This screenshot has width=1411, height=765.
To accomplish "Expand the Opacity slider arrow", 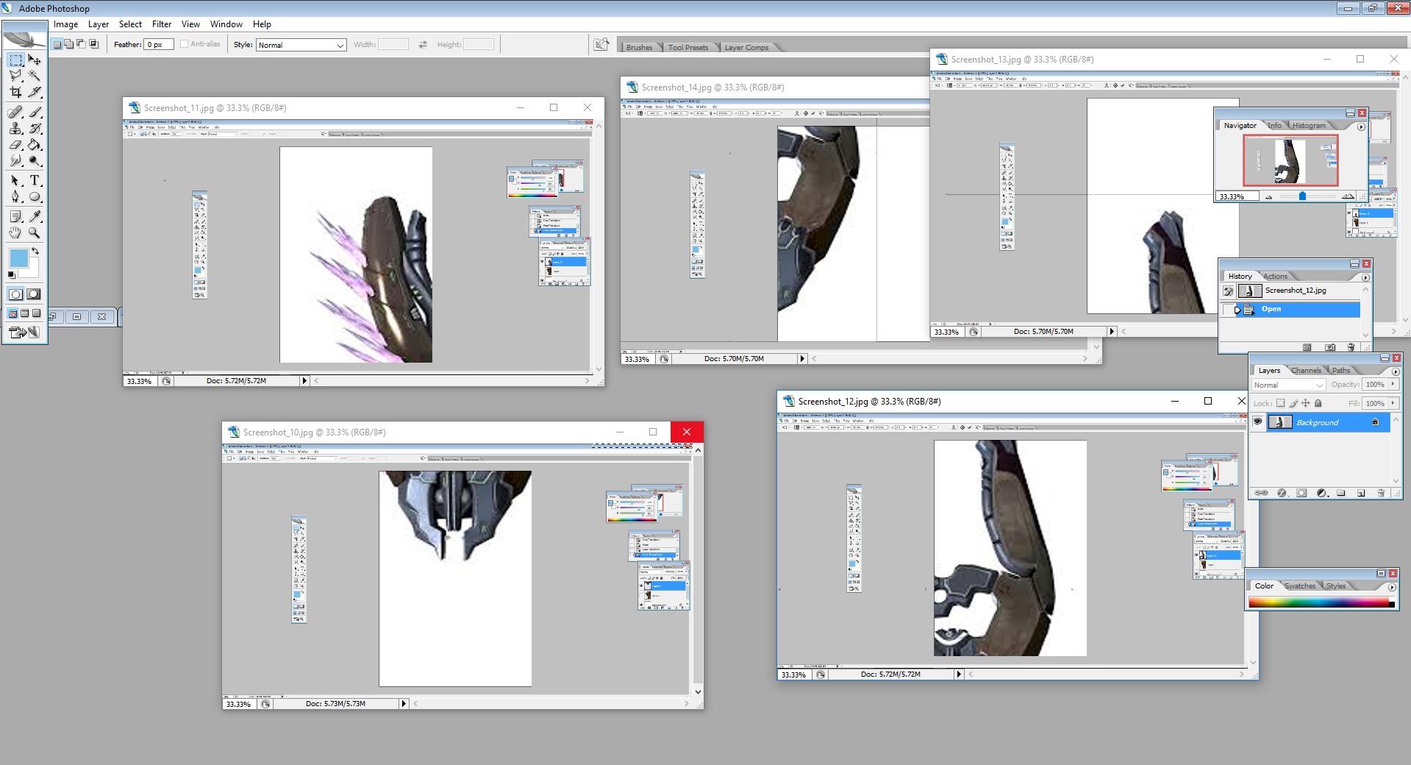I will pyautogui.click(x=1393, y=384).
